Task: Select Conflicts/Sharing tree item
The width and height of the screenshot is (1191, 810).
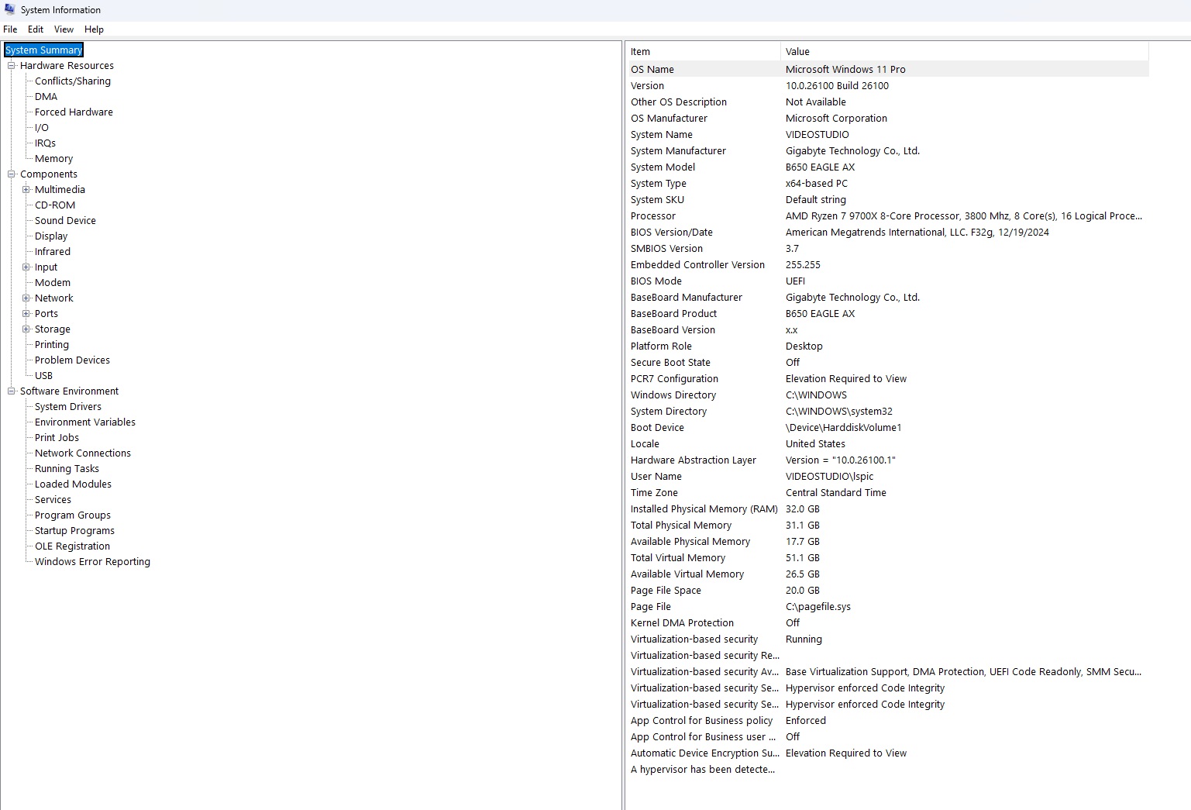Action: [73, 81]
